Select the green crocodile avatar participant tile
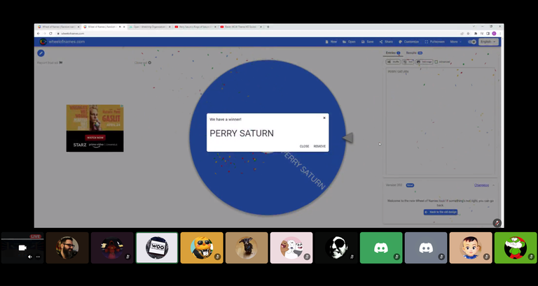This screenshot has height=286, width=538. pyautogui.click(x=516, y=248)
